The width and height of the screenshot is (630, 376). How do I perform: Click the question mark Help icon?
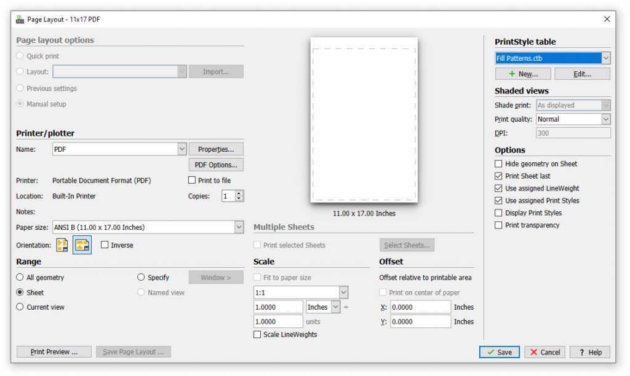(x=581, y=352)
